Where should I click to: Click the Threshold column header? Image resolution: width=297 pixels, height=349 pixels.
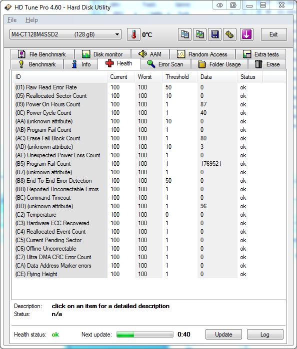pos(179,77)
